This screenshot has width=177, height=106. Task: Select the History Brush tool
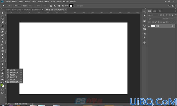click(2, 45)
